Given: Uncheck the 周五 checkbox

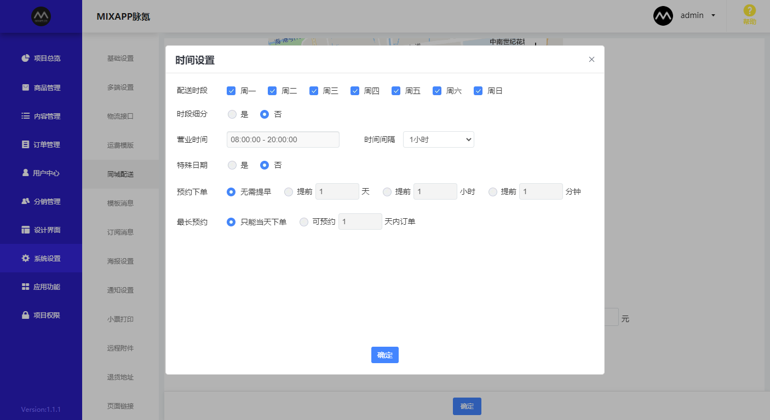Looking at the screenshot, I should [x=396, y=91].
